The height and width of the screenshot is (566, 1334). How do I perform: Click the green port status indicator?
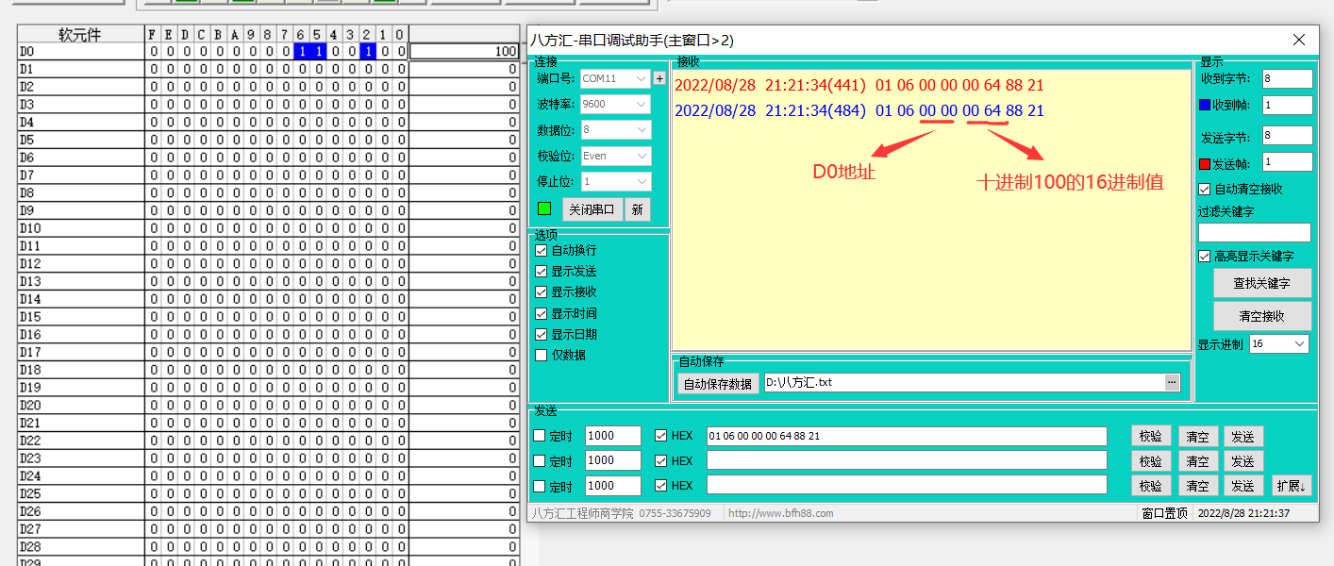[x=544, y=208]
